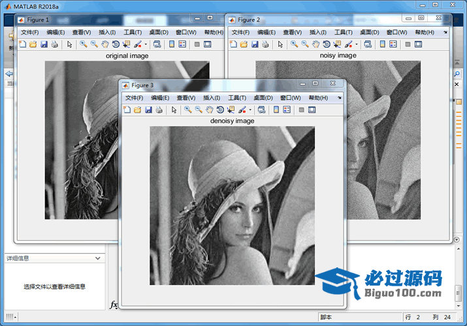
Task: Print figure icon in Figure 1
Action: [x=54, y=44]
